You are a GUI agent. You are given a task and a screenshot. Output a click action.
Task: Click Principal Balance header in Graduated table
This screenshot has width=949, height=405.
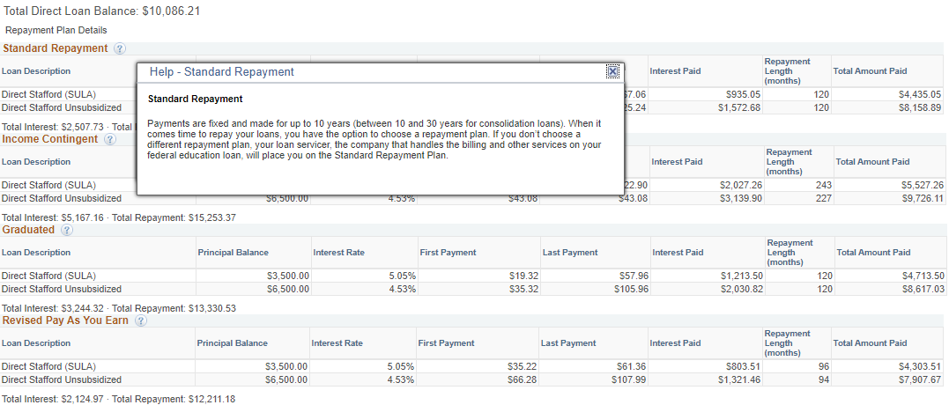pyautogui.click(x=233, y=253)
